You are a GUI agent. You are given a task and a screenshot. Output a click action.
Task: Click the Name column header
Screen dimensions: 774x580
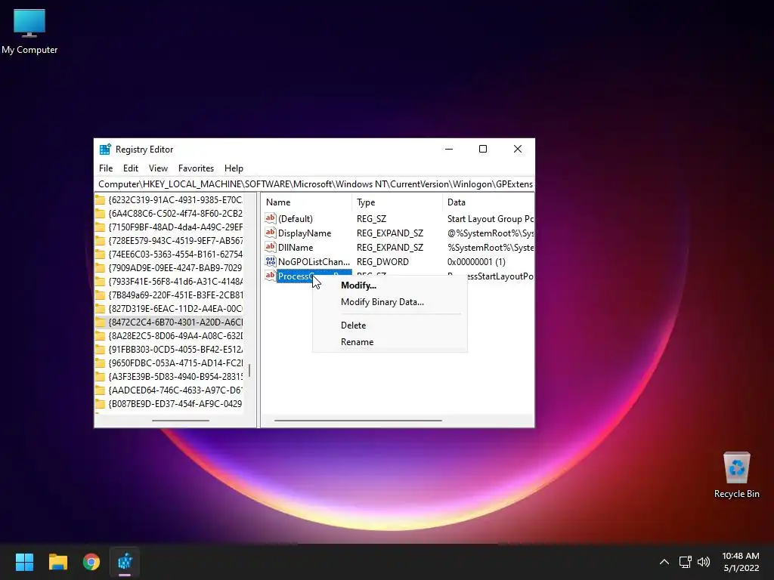307,202
